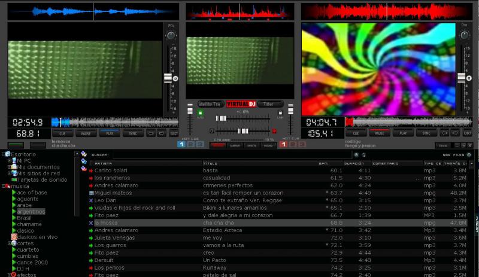Reset right deck pitch with round button
The image size is (479, 277).
click(x=469, y=78)
